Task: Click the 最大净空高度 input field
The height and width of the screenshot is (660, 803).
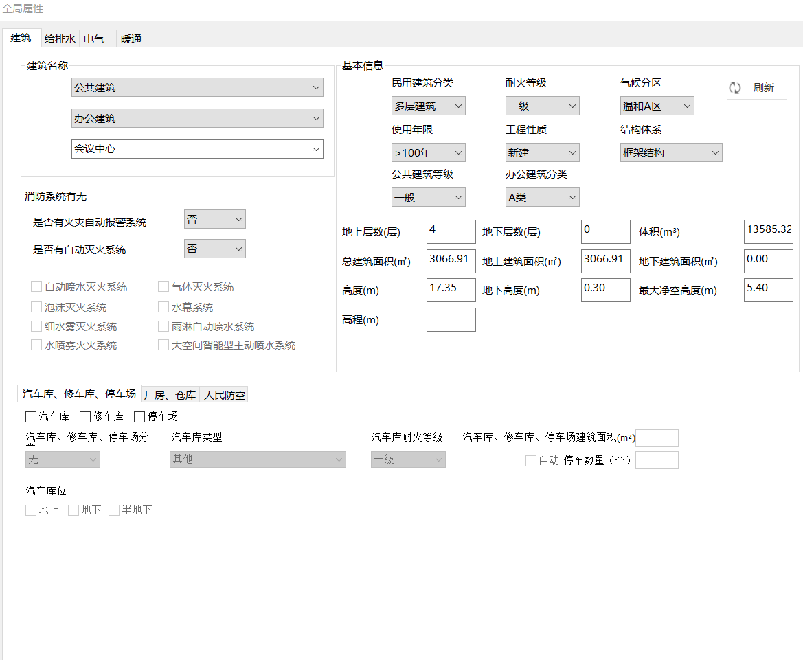Action: click(768, 290)
